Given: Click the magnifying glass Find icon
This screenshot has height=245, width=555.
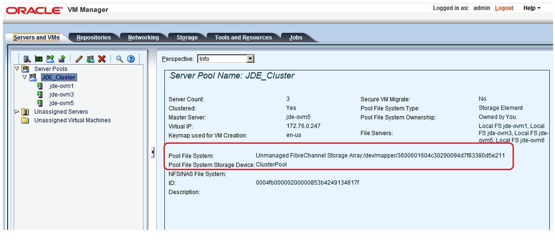Looking at the screenshot, I should click(120, 59).
